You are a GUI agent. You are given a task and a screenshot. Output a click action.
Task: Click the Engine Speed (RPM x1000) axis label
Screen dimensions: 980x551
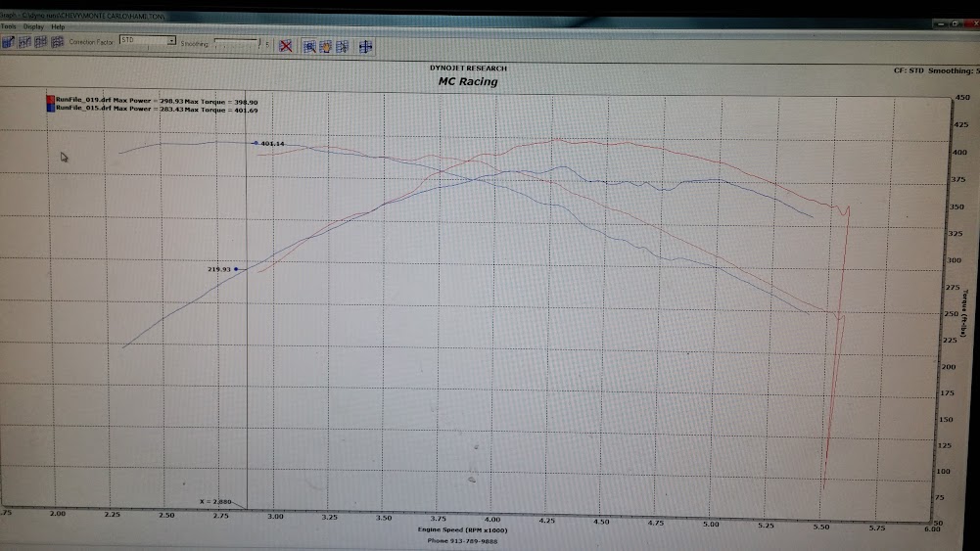point(462,529)
